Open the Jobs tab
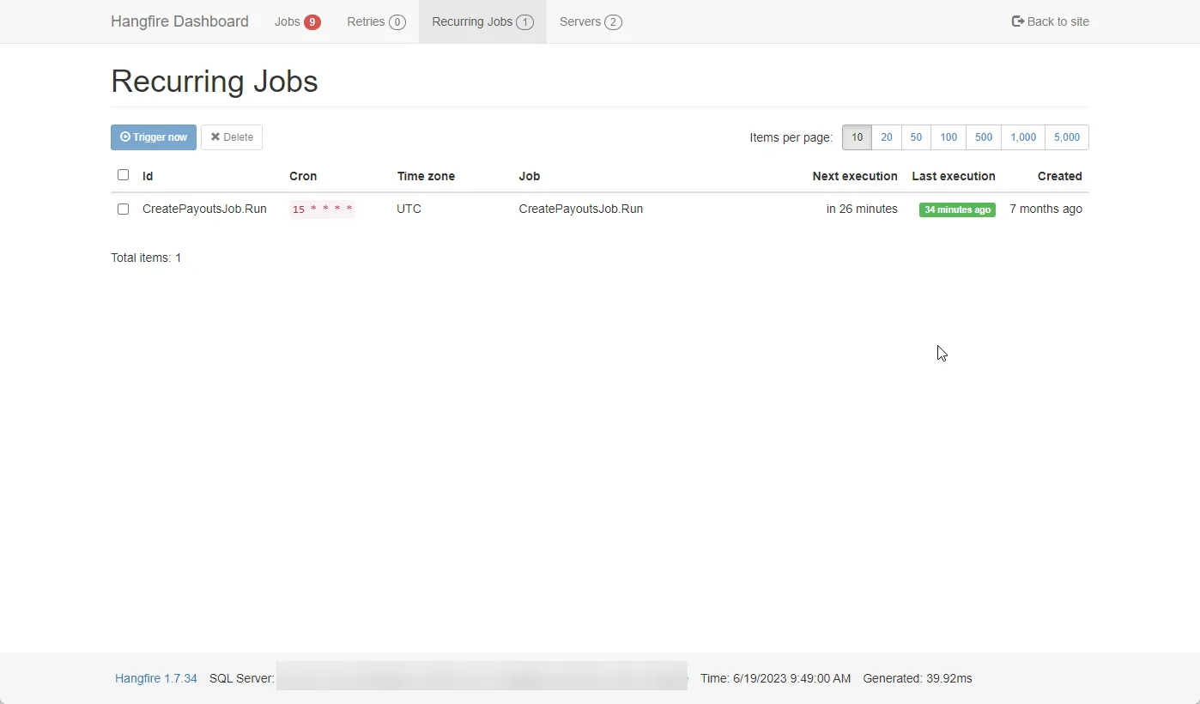The image size is (1200, 704). click(x=287, y=21)
